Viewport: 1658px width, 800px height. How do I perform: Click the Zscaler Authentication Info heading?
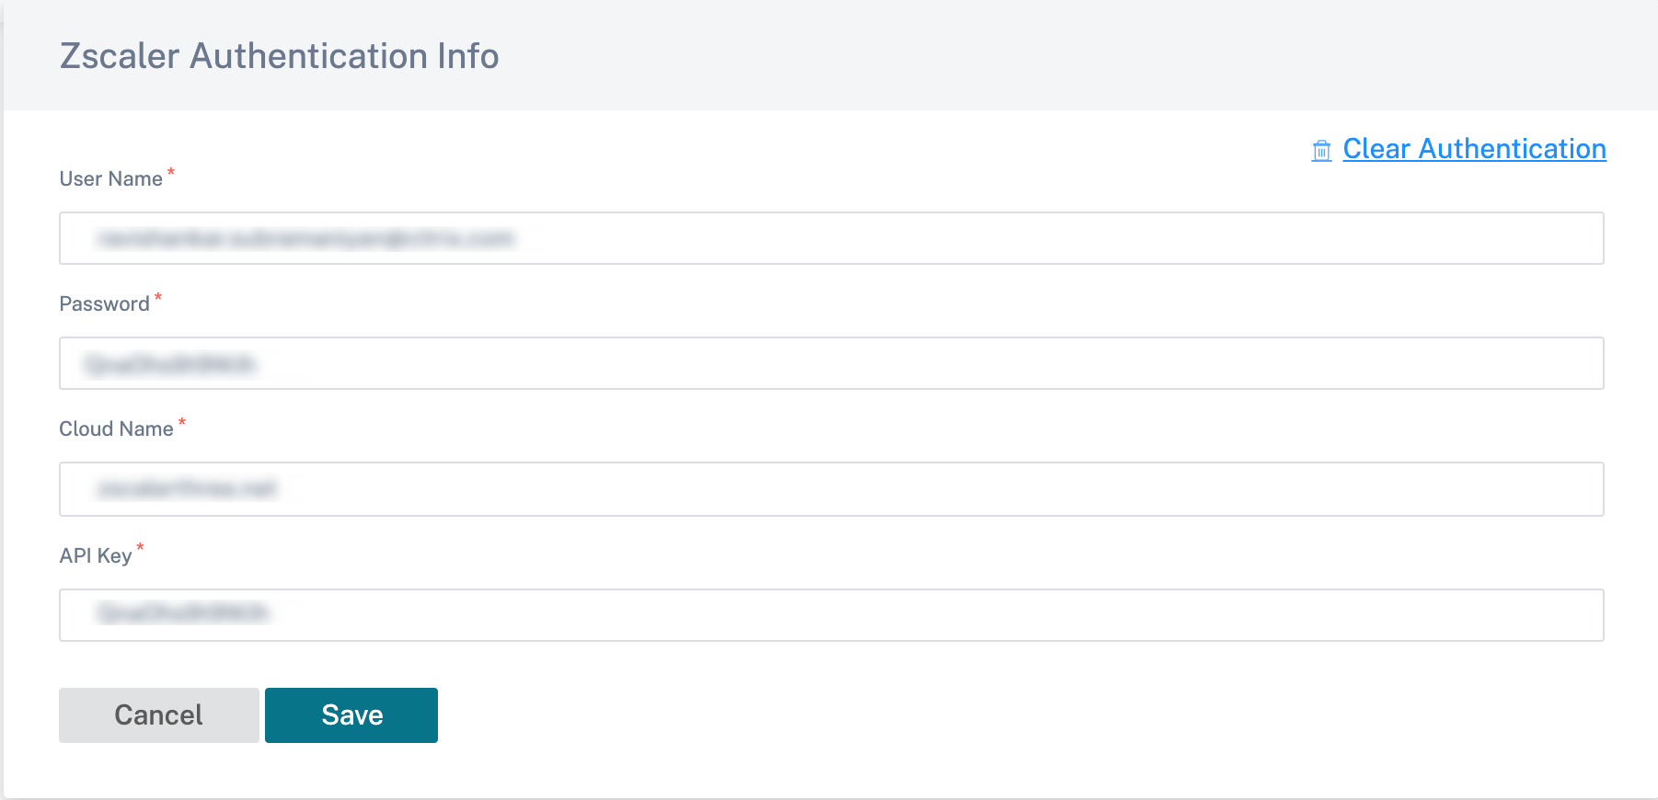pyautogui.click(x=279, y=56)
